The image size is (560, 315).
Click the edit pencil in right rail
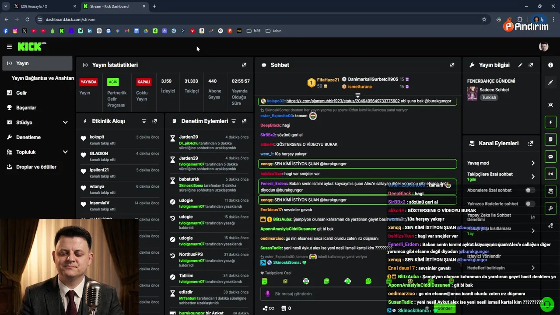(x=550, y=82)
